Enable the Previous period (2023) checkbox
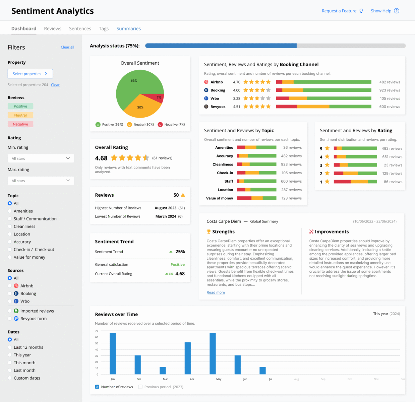Screen dimensions: 415x402 coord(140,387)
